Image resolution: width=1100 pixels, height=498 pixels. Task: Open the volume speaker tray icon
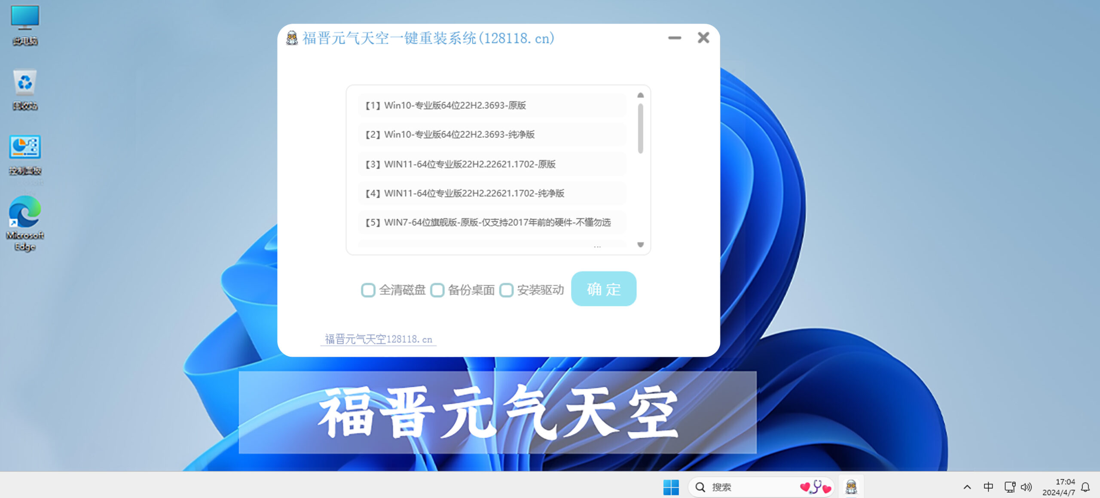[x=1026, y=487]
